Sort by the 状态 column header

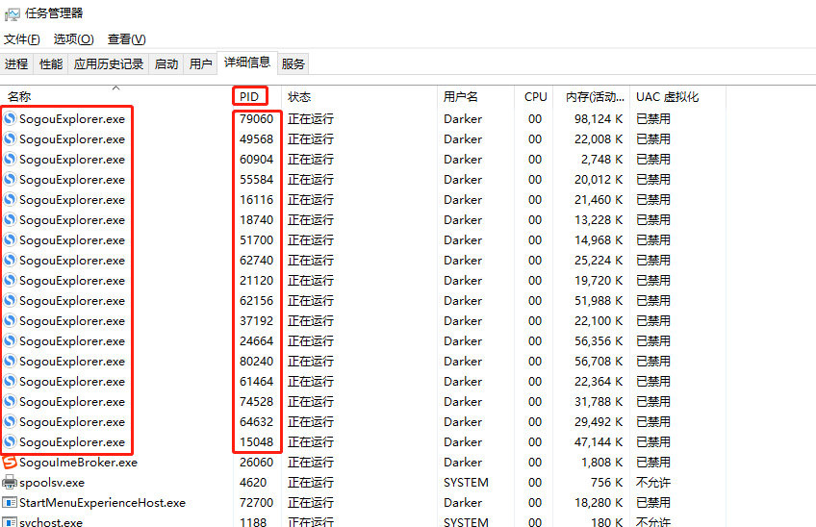click(x=359, y=97)
